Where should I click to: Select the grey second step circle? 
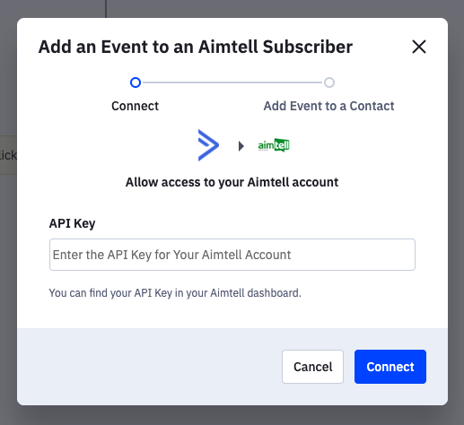coord(329,82)
